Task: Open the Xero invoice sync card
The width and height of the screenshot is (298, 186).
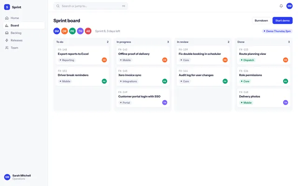Action: tap(143, 76)
